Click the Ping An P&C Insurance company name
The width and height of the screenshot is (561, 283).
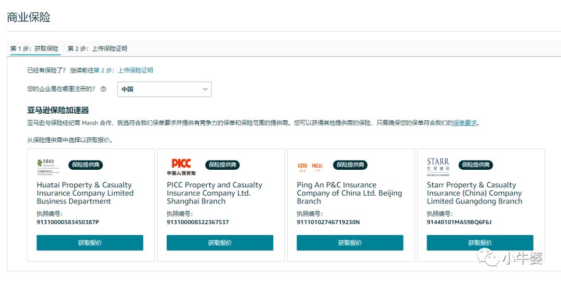pos(349,193)
